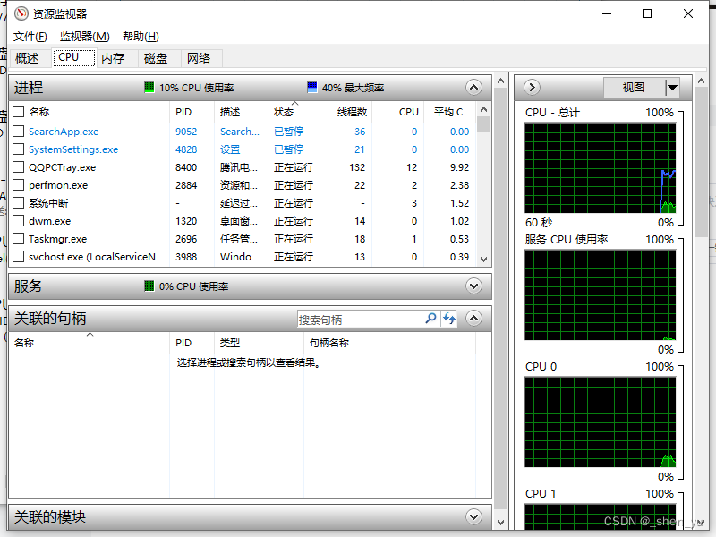Sort handles by the 名称 column header
The image size is (716, 537).
point(89,343)
